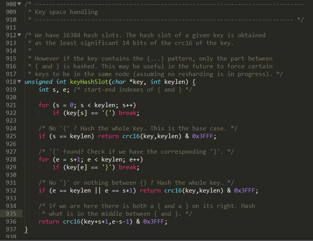Click line number 932 in the gutter
The width and height of the screenshot is (313, 241).
tap(11, 190)
